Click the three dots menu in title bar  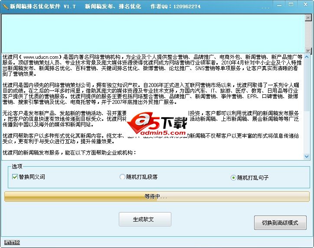point(265,8)
